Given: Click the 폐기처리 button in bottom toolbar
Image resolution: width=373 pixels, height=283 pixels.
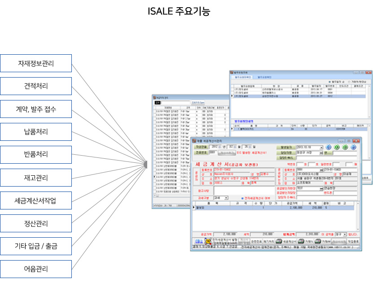Looking at the screenshot, I should (x=268, y=241).
